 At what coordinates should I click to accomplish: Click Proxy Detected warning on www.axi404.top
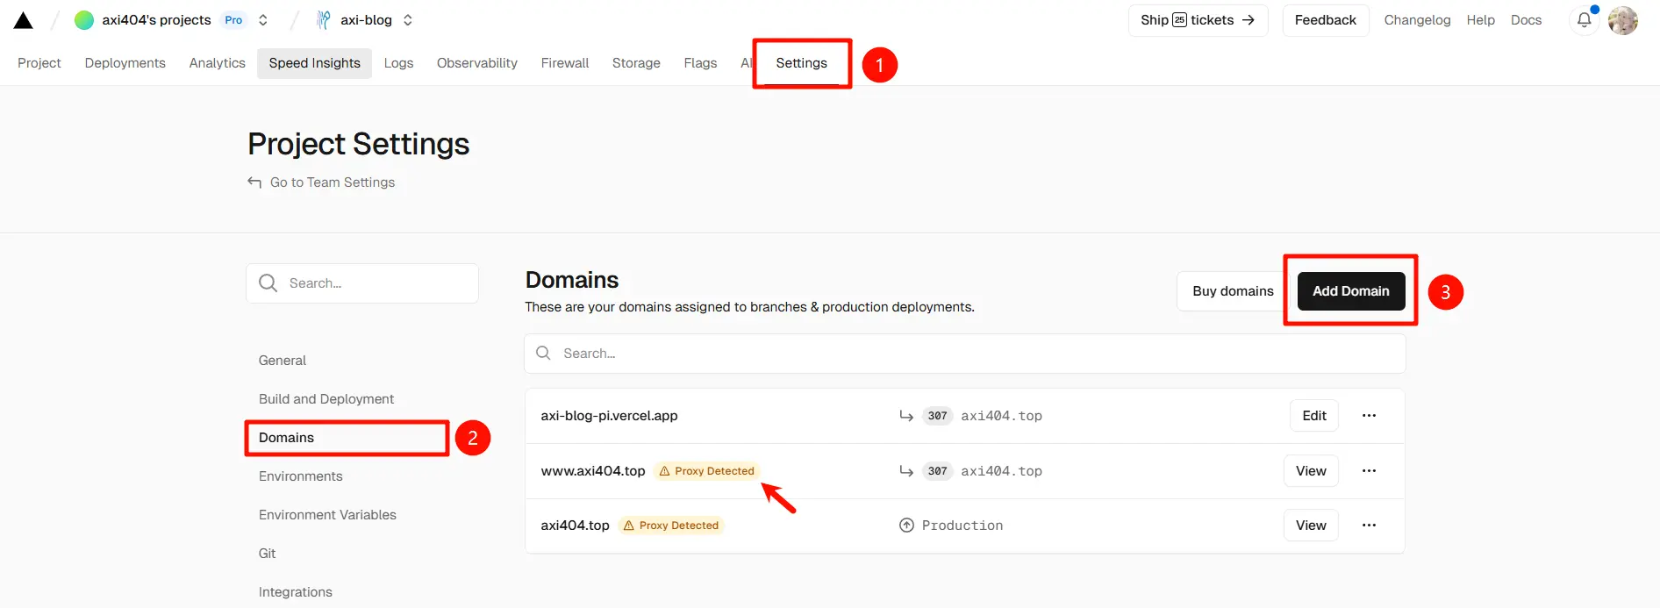706,471
